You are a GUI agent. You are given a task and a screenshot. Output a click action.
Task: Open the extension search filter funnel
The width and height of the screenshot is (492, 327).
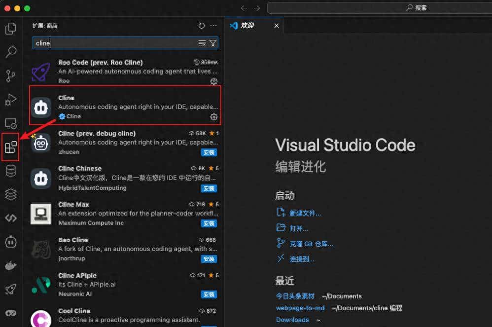point(212,43)
